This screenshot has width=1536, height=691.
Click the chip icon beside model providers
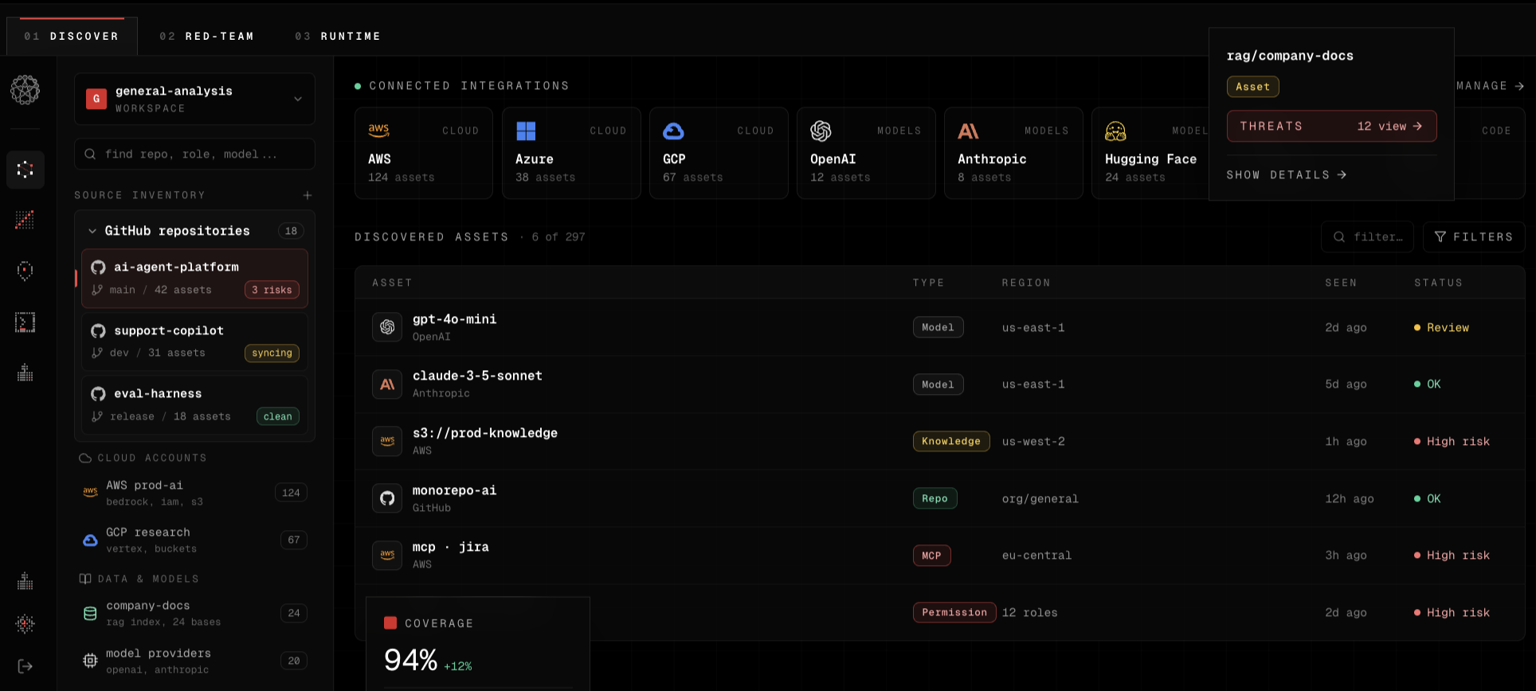coord(91,661)
